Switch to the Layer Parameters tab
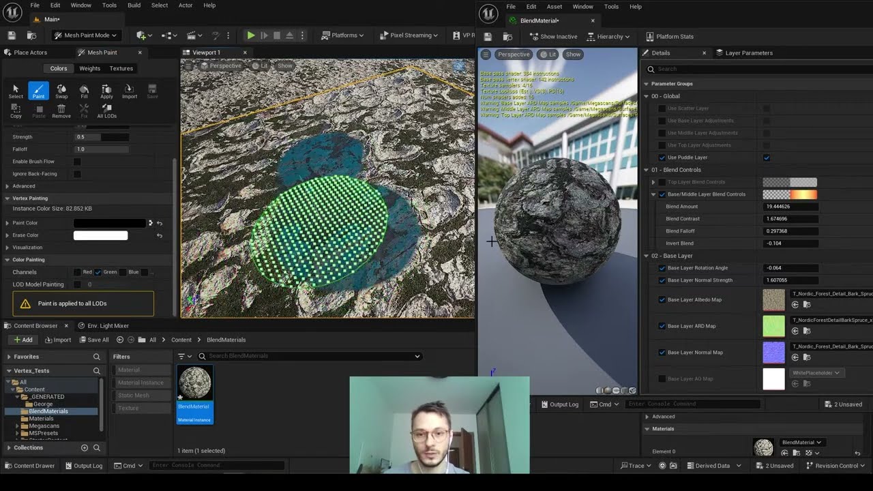The image size is (873, 491). 744,53
